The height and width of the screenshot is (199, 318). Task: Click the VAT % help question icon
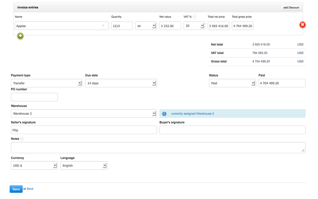[x=194, y=17]
